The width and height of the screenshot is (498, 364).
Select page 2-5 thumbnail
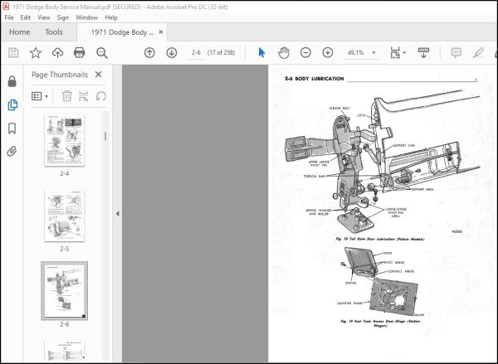pos(65,216)
